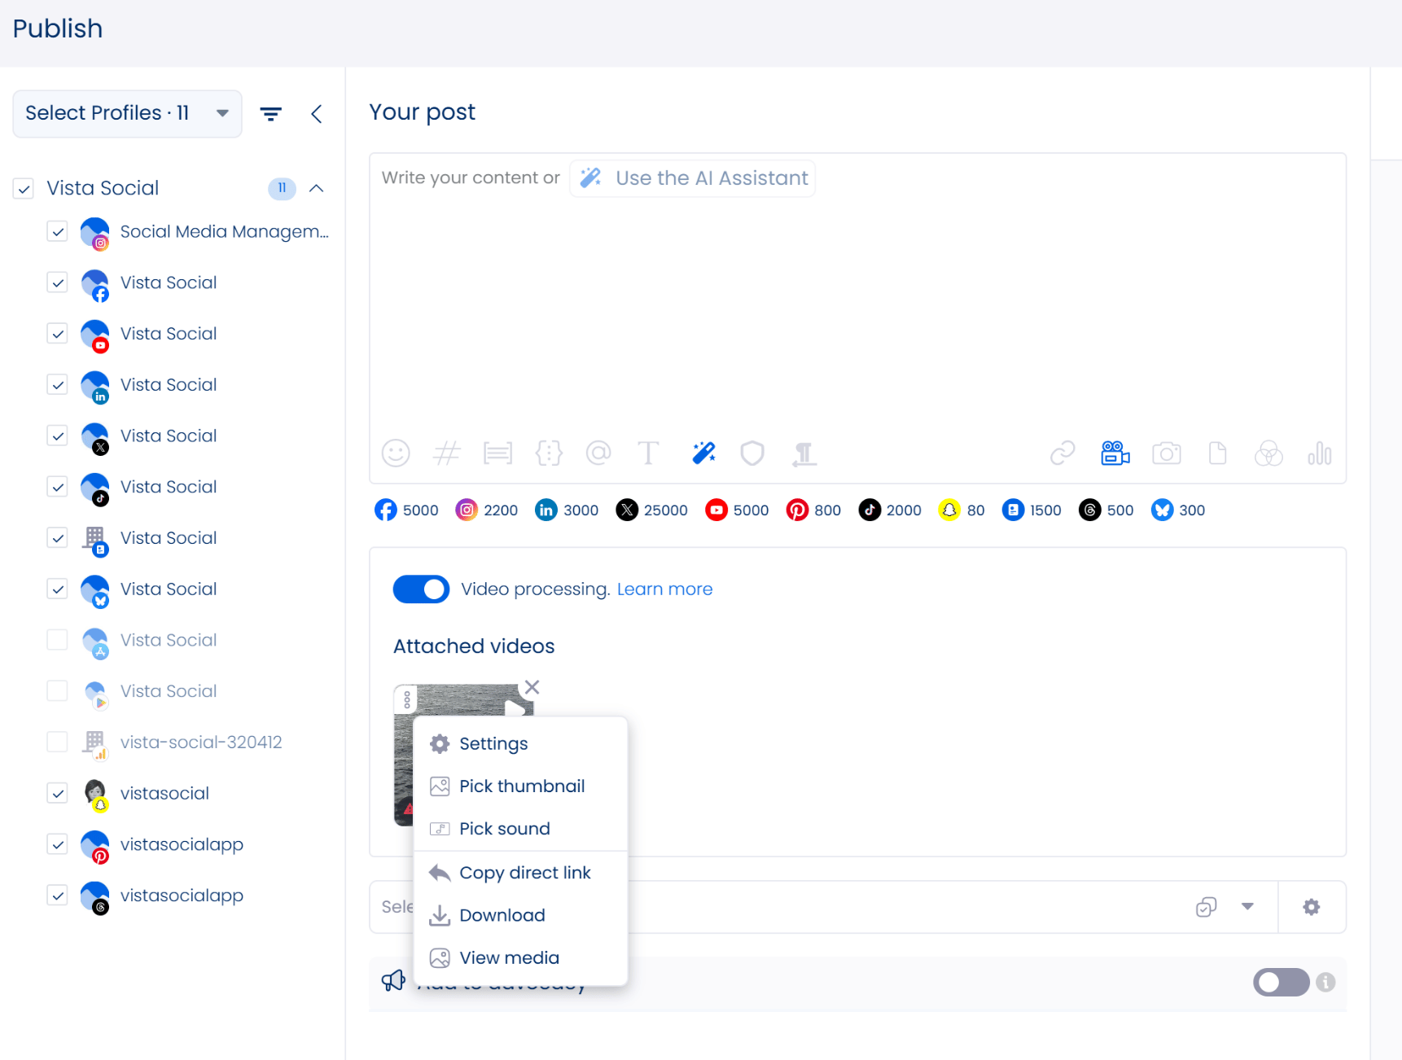Collapse the profiles sidebar with left chevron
The width and height of the screenshot is (1402, 1060).
[317, 114]
